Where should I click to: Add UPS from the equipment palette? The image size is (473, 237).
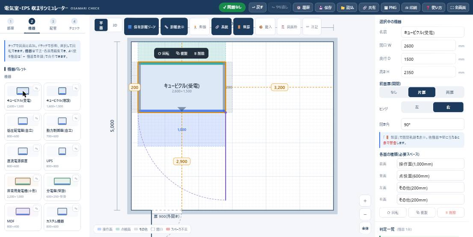tap(62, 157)
